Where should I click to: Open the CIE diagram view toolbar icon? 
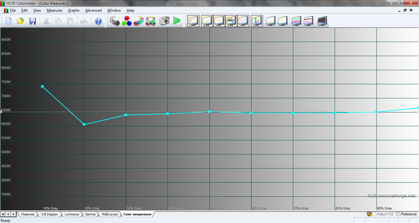click(256, 21)
